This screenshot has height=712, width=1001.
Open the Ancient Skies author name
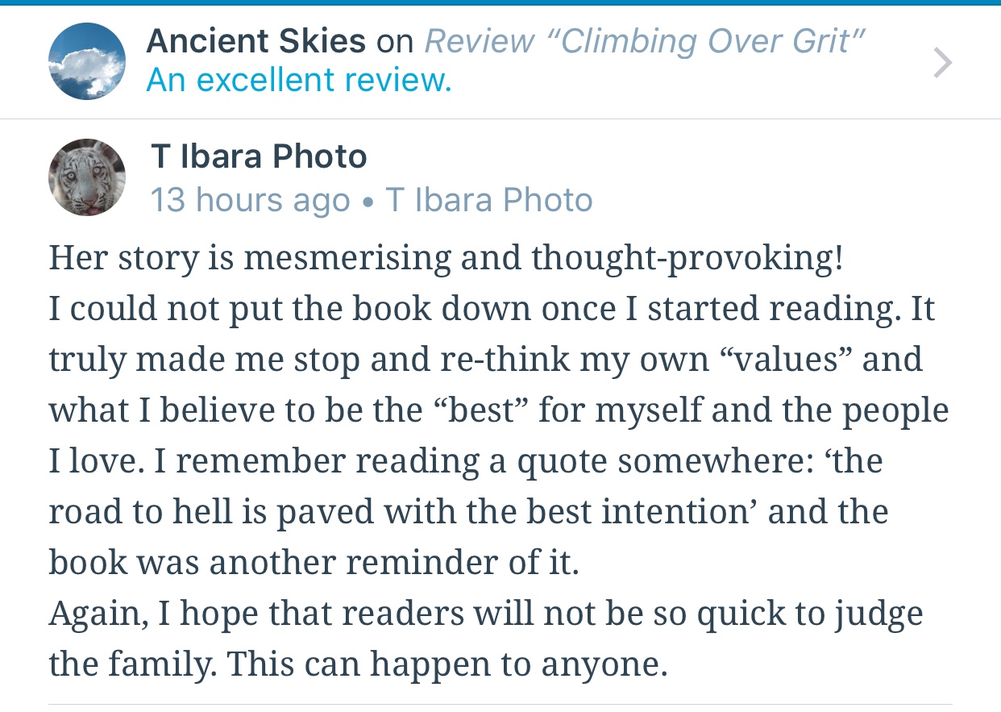pos(255,41)
